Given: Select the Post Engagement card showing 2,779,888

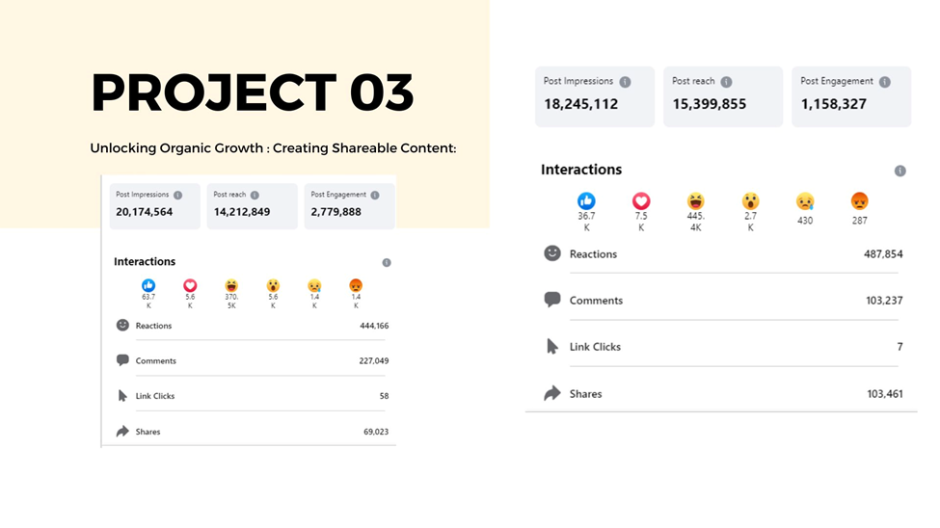Looking at the screenshot, I should [x=349, y=205].
